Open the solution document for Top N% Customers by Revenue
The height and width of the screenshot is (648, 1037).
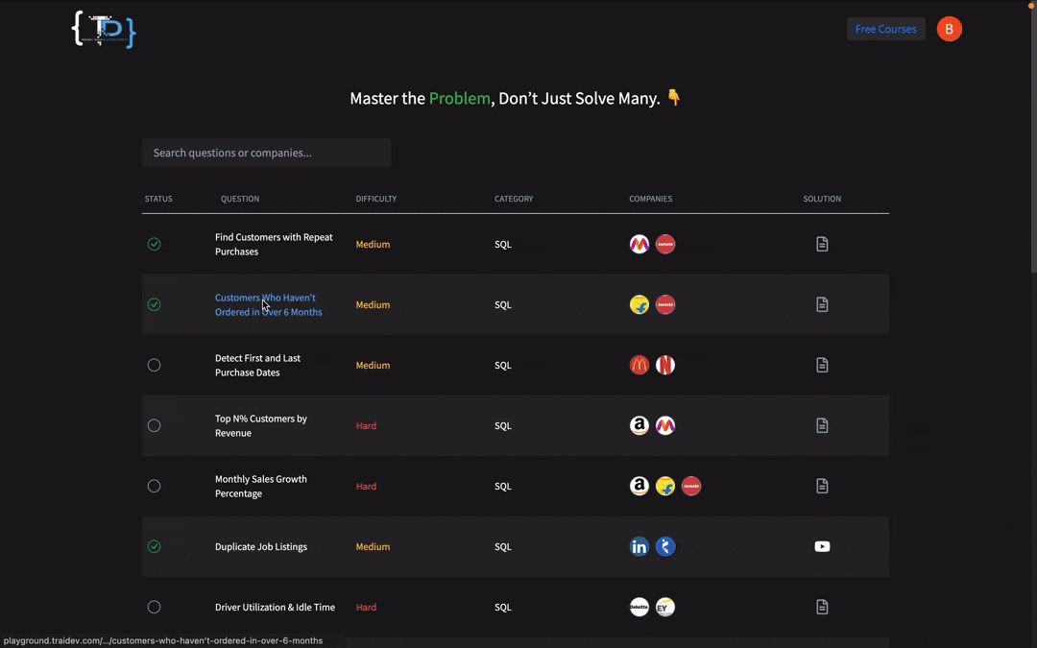tap(822, 425)
